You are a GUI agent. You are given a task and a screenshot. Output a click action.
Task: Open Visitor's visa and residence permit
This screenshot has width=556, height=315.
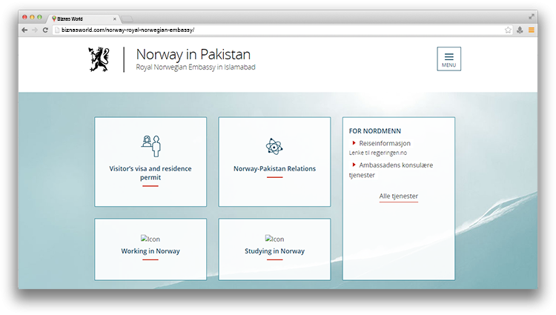(150, 173)
